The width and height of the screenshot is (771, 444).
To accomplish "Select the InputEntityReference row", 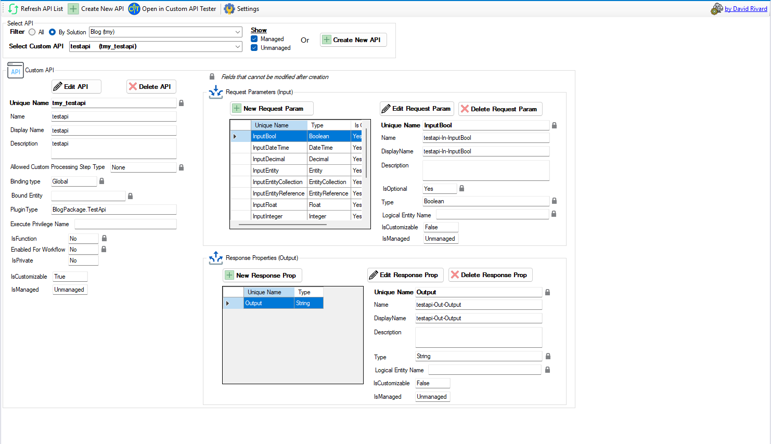I will (x=296, y=193).
